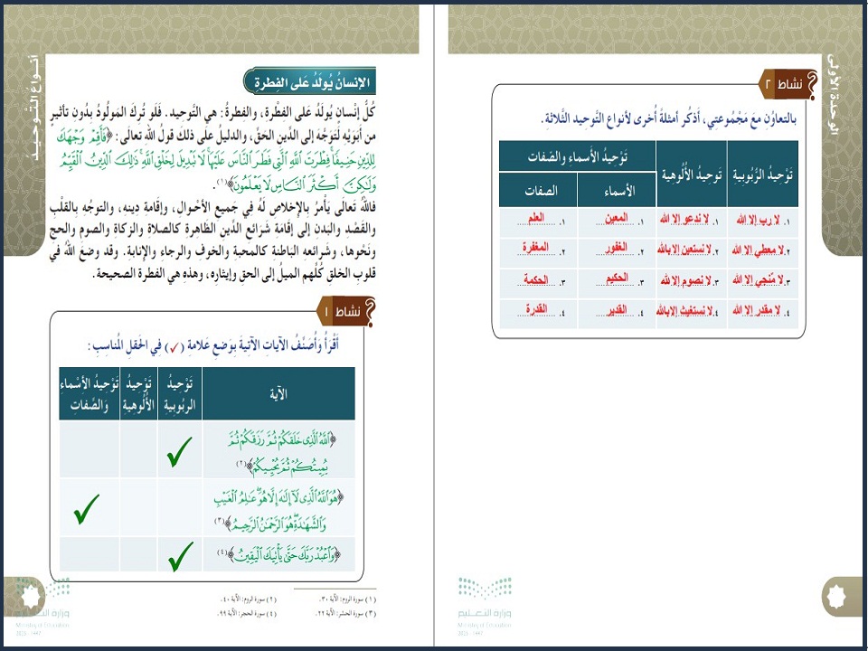Click the footnote '(٣) سورة الحشر: الآية ٢٢'

pyautogui.click(x=346, y=613)
